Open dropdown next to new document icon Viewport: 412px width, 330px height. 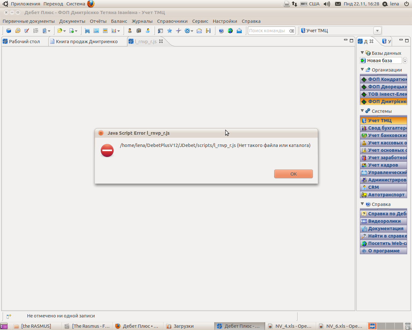[76, 31]
